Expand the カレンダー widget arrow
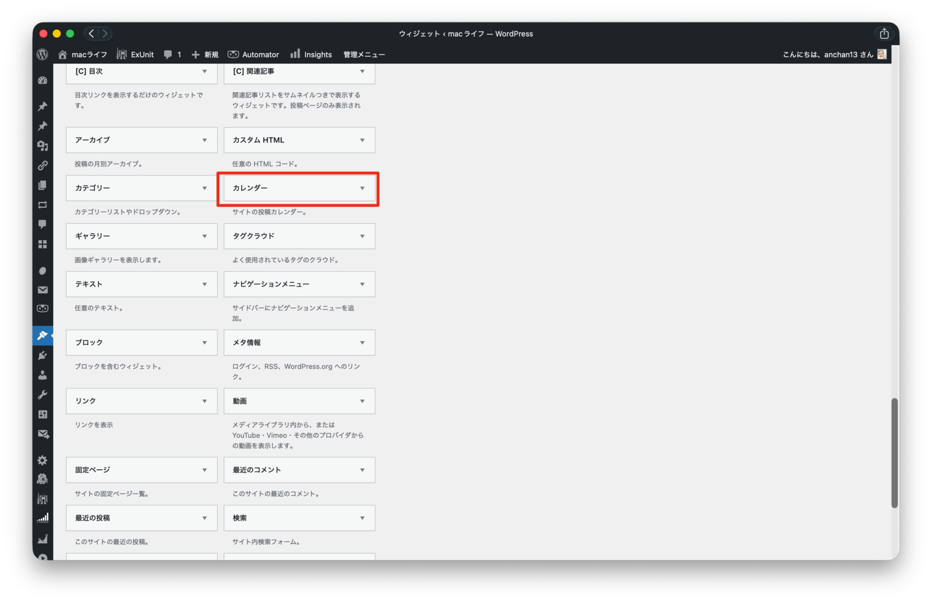Screen dimensions: 932x603 (362, 188)
